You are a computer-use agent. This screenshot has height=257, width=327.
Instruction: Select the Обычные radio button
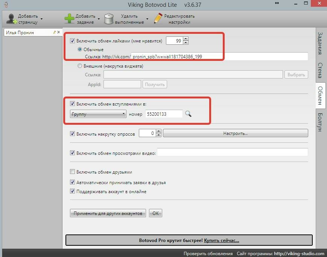click(80, 49)
